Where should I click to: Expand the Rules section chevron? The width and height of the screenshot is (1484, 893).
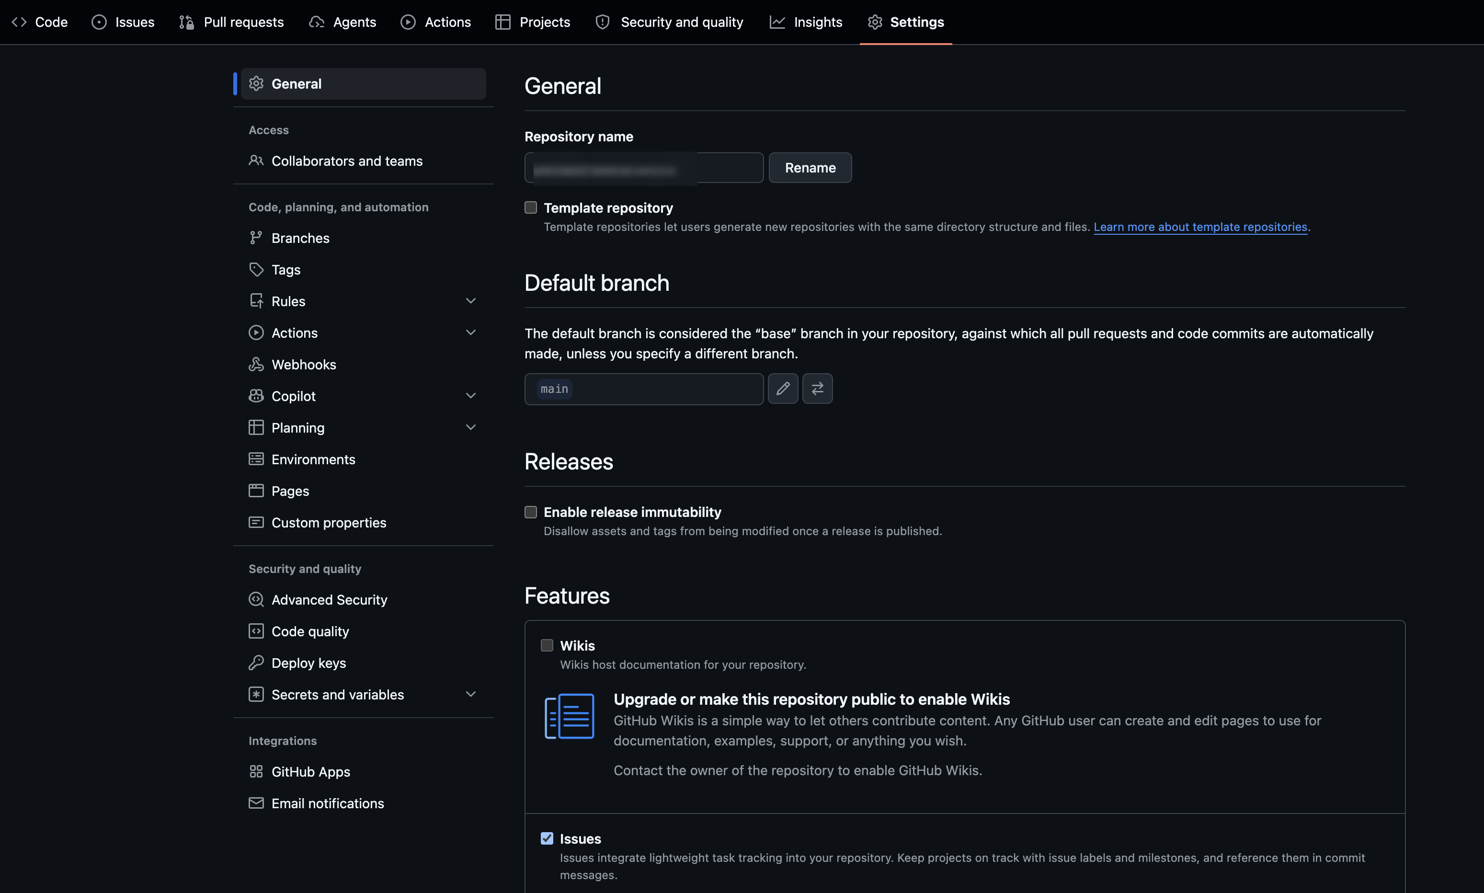click(471, 301)
